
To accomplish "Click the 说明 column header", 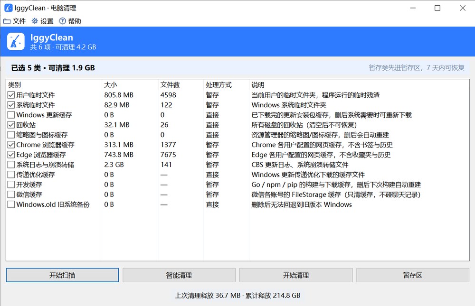I will (359, 85).
